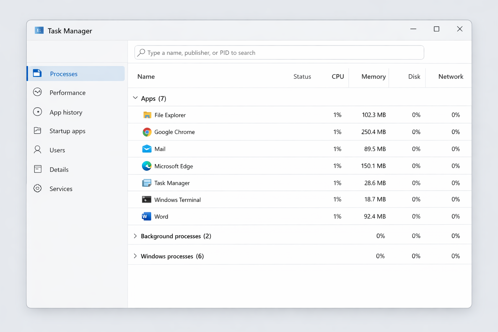The width and height of the screenshot is (498, 332).
Task: Close the Task Manager window
Action: [x=460, y=29]
